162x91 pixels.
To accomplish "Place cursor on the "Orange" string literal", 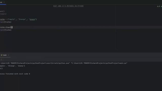I will [22, 19].
